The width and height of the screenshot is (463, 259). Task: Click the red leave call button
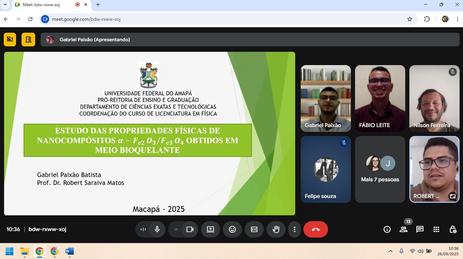point(315,229)
